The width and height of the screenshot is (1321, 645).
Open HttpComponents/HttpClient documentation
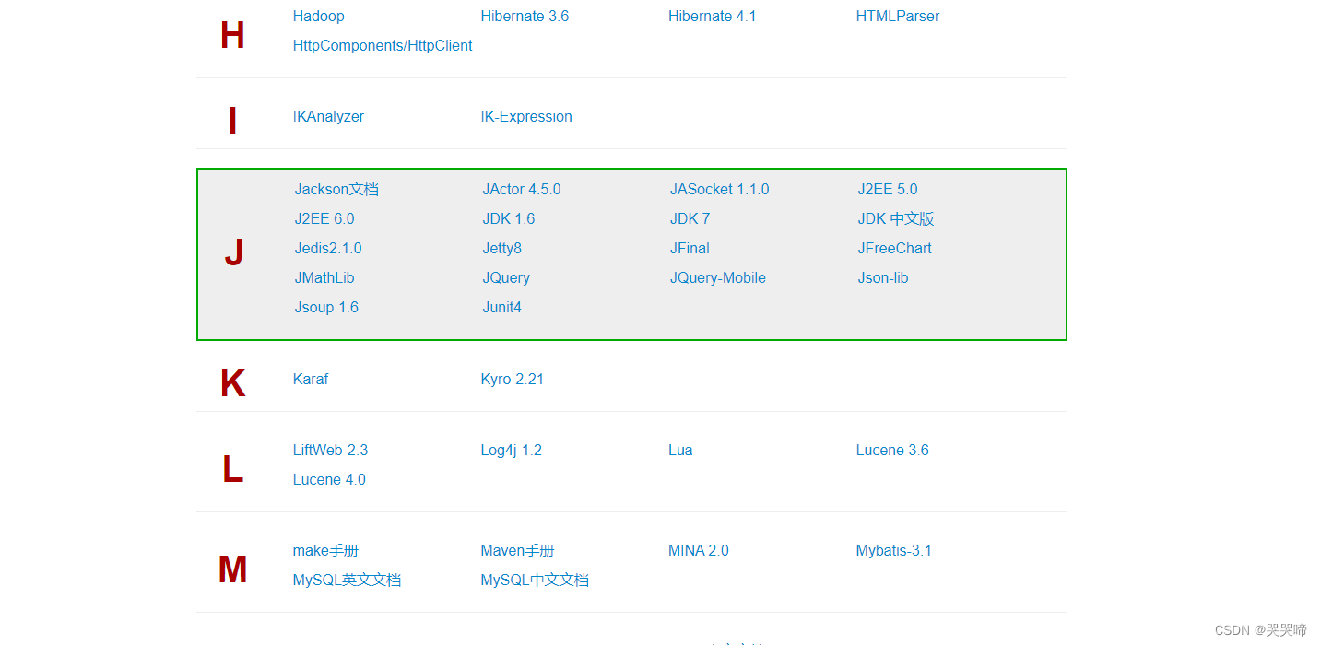(x=382, y=45)
